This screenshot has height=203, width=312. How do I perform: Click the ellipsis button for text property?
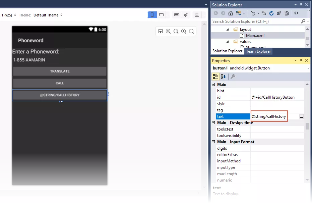[x=302, y=116]
